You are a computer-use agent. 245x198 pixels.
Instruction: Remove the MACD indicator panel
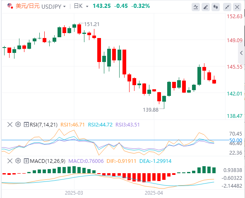10,161
